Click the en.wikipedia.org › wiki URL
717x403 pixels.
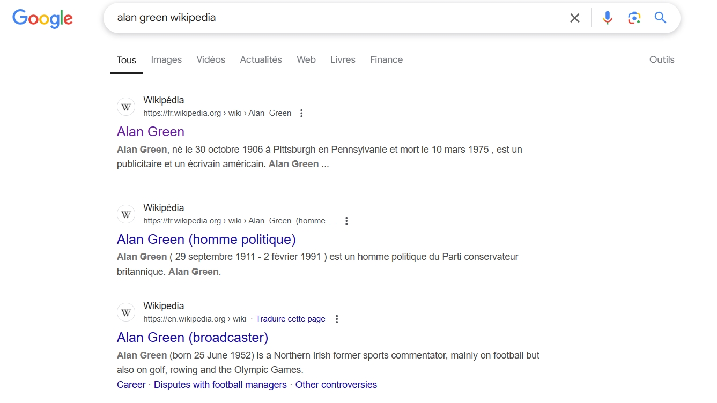click(x=195, y=319)
